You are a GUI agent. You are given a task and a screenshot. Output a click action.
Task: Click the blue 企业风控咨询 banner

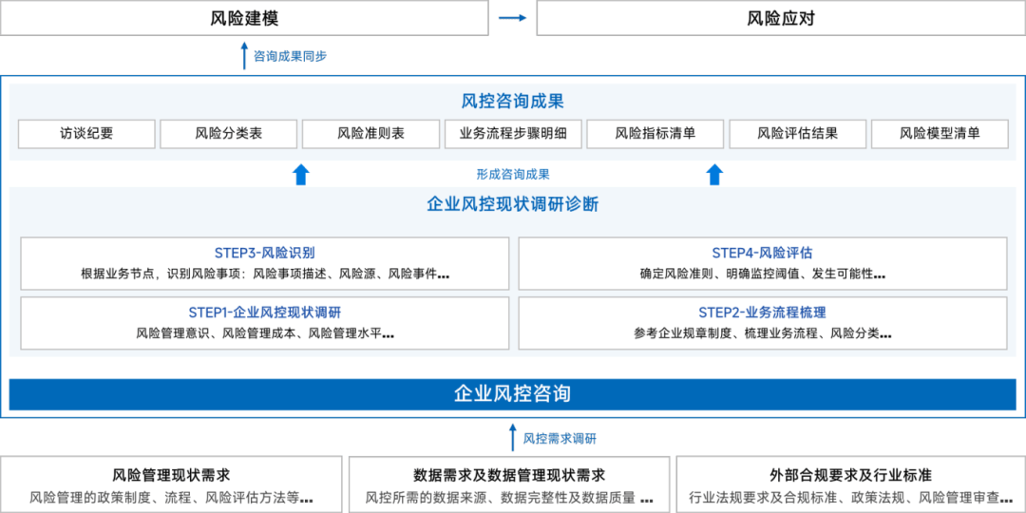[x=513, y=393]
